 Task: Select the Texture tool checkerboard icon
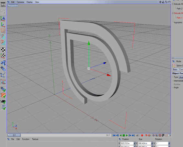3,50
